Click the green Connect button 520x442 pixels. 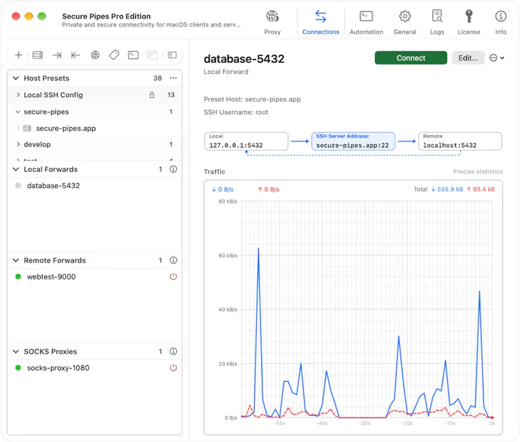(x=411, y=58)
